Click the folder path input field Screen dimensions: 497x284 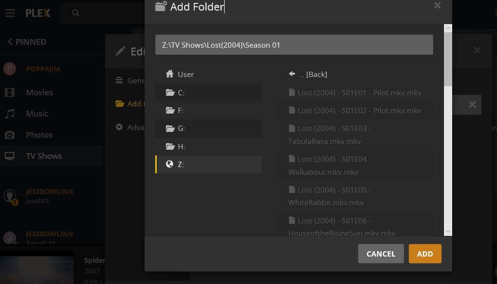pyautogui.click(x=294, y=45)
